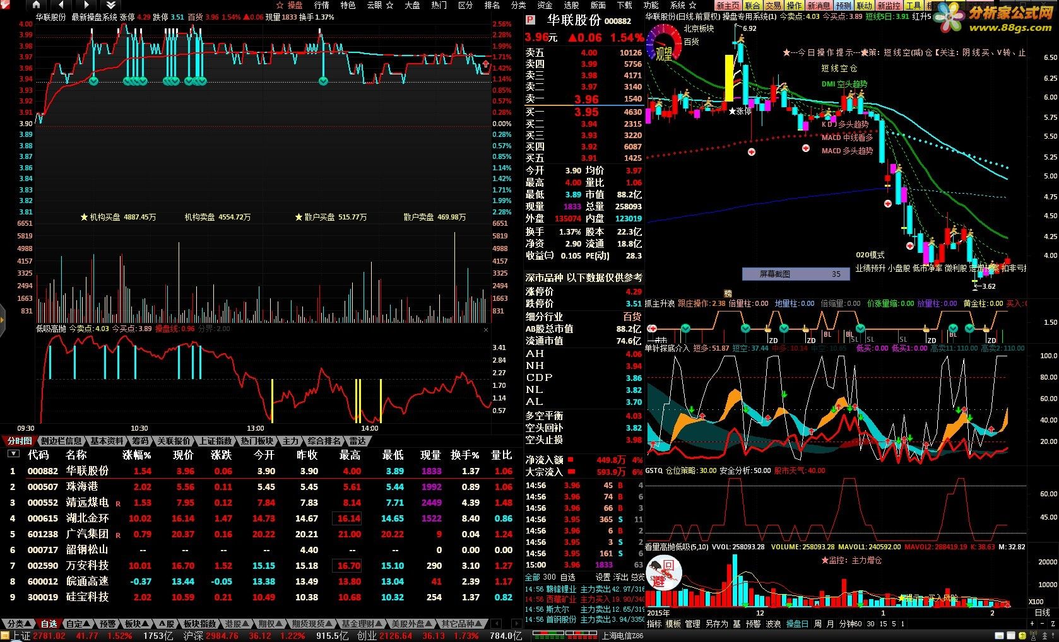Select the 周 period below chart
Viewport: 1059px width, 642px height.
click(x=818, y=624)
